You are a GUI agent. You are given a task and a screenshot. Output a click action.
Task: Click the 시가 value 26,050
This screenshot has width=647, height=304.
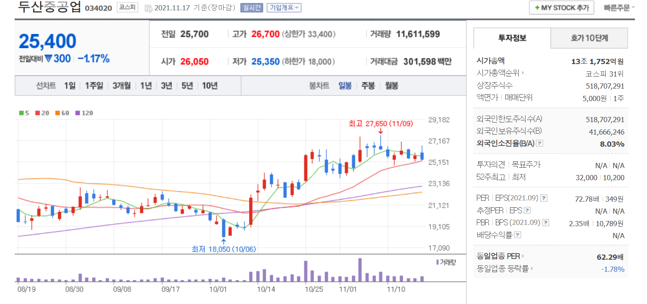194,61
